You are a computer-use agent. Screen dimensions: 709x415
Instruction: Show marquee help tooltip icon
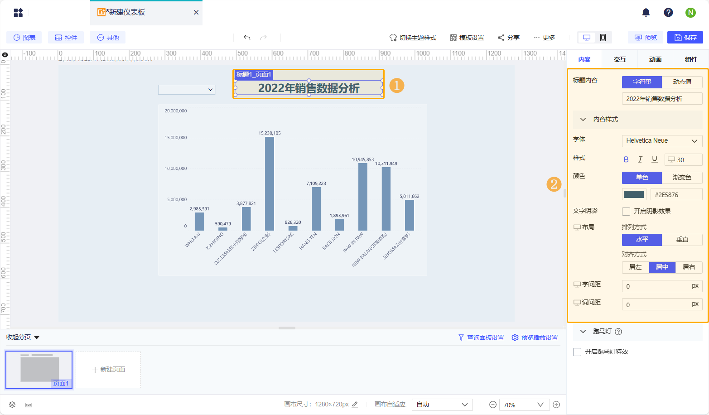618,332
